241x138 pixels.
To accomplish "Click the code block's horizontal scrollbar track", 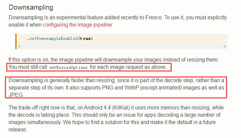I will pos(122,46).
